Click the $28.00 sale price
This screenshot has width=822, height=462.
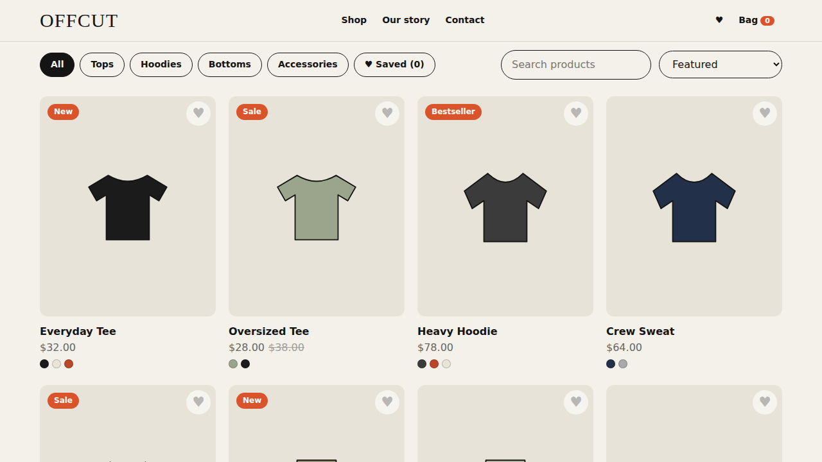(247, 347)
